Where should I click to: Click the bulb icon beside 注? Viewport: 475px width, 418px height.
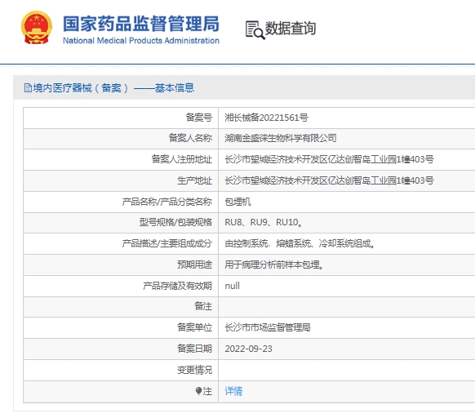pos(198,391)
